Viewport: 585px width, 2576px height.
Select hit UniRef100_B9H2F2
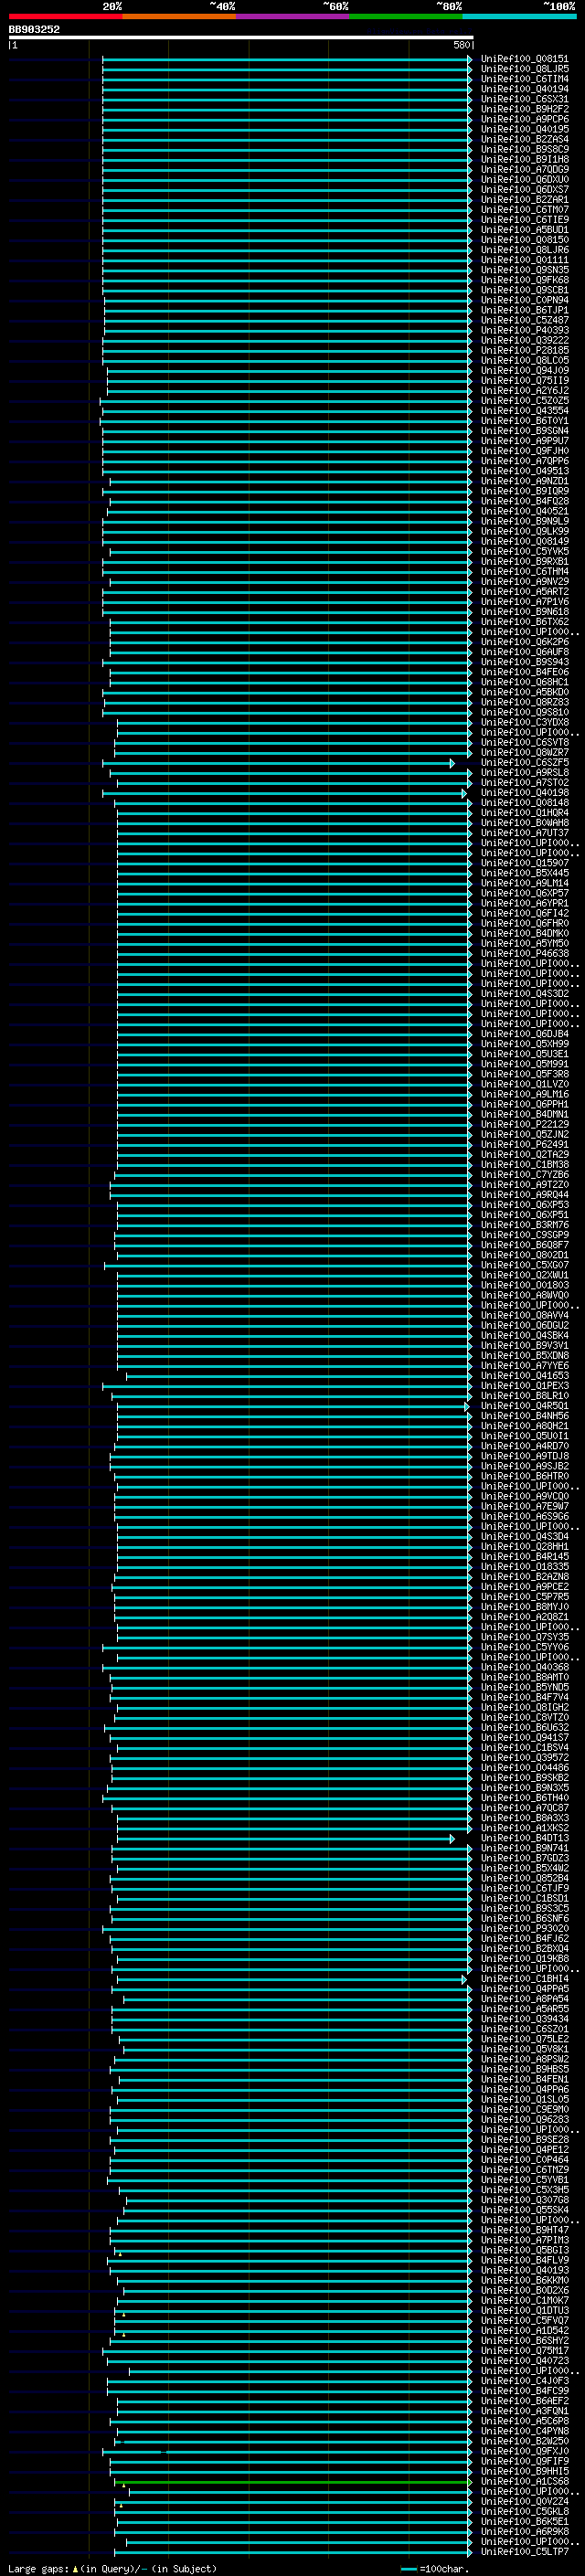click(x=525, y=109)
